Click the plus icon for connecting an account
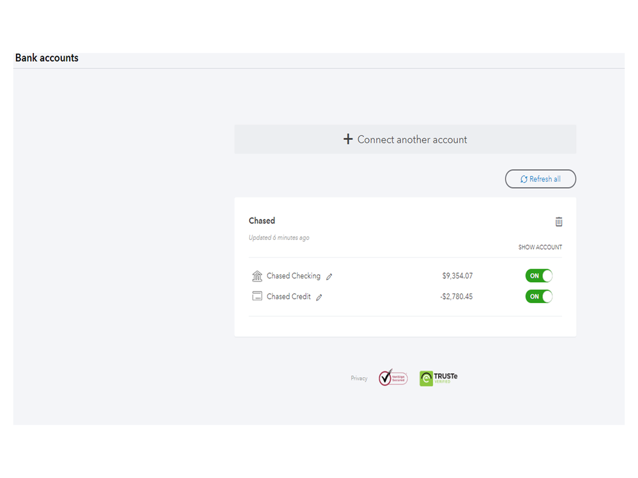Image resolution: width=638 pixels, height=478 pixels. 348,139
